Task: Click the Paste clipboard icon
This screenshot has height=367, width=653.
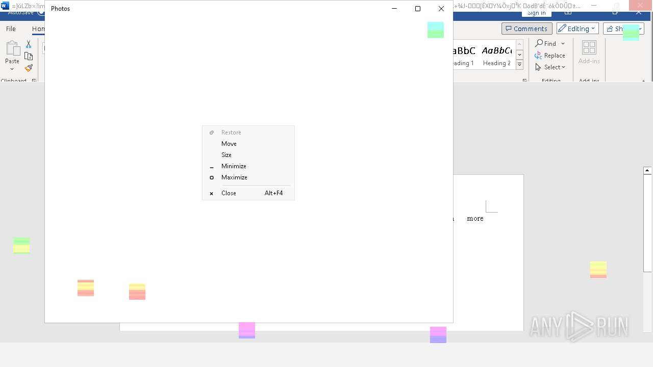Action: tap(12, 49)
